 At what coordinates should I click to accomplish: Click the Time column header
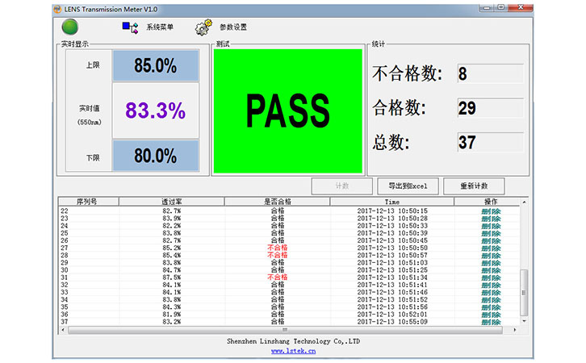391,202
